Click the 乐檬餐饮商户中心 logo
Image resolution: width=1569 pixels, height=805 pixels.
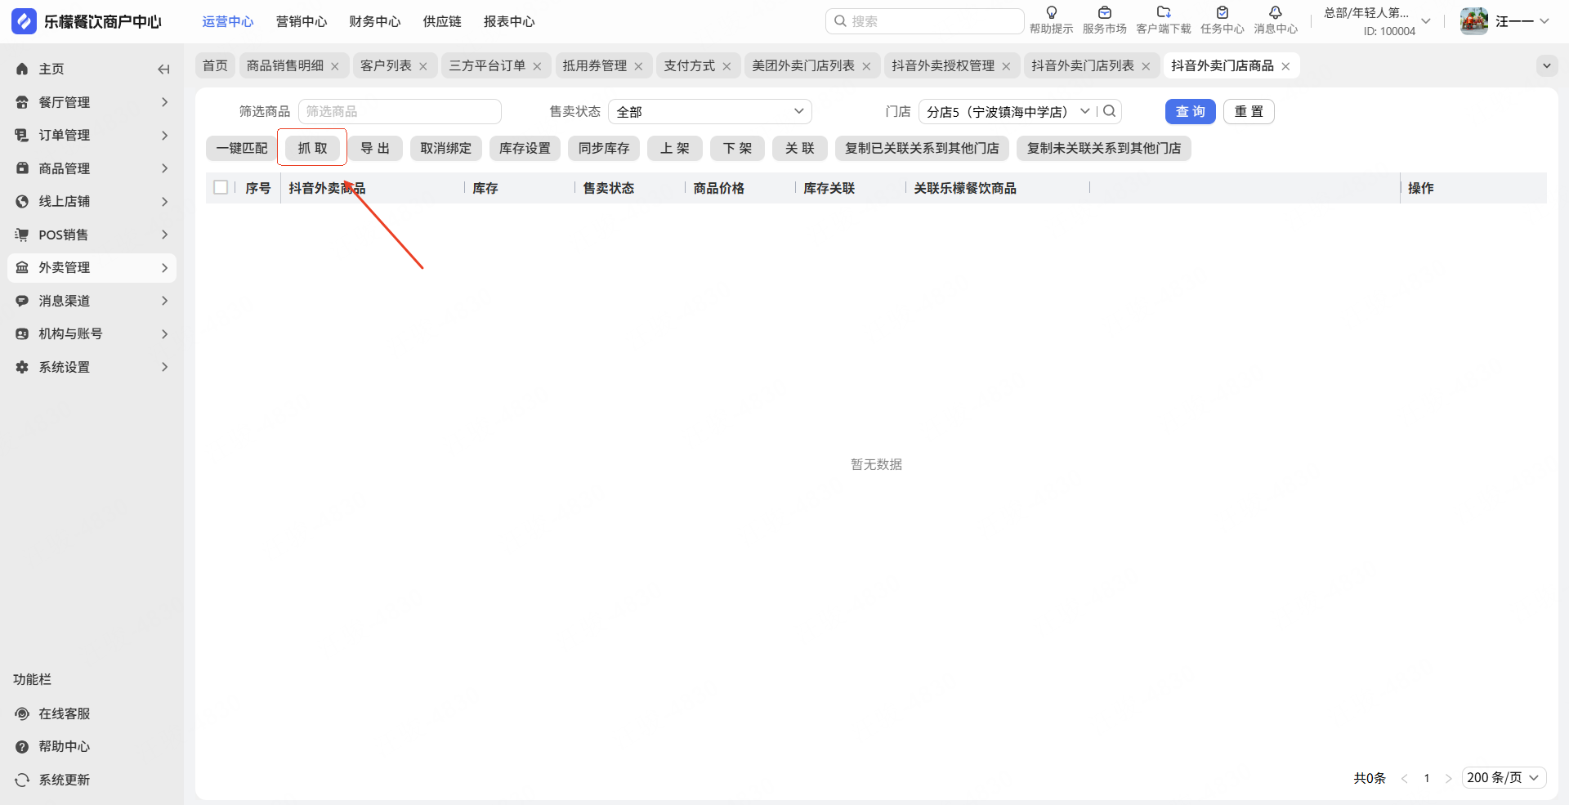pyautogui.click(x=87, y=21)
